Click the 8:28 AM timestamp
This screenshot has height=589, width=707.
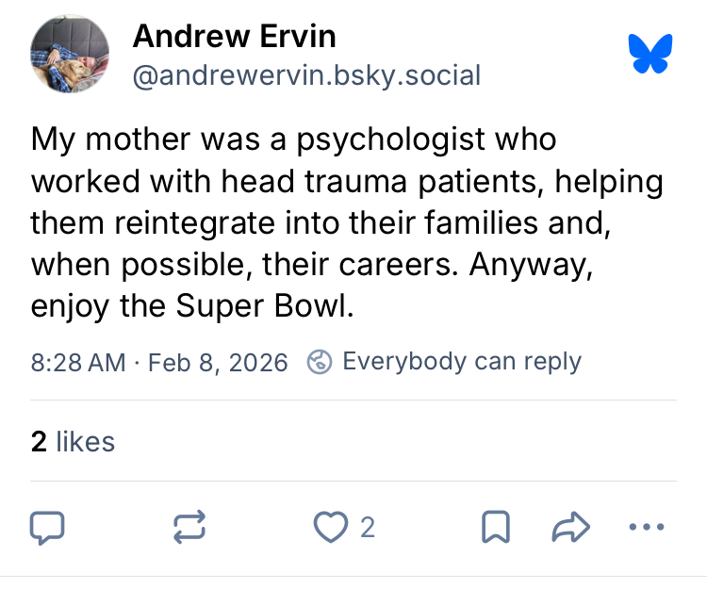point(78,363)
